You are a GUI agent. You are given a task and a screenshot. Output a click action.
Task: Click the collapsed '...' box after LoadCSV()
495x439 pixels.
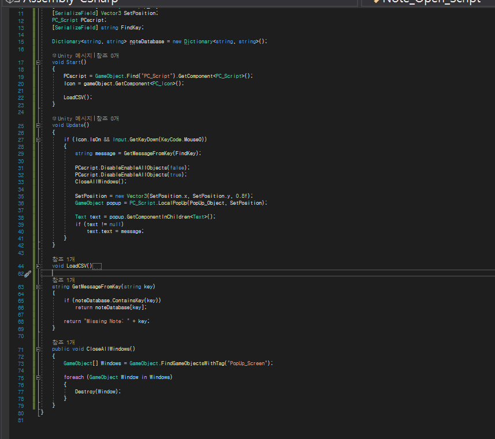[x=97, y=267]
